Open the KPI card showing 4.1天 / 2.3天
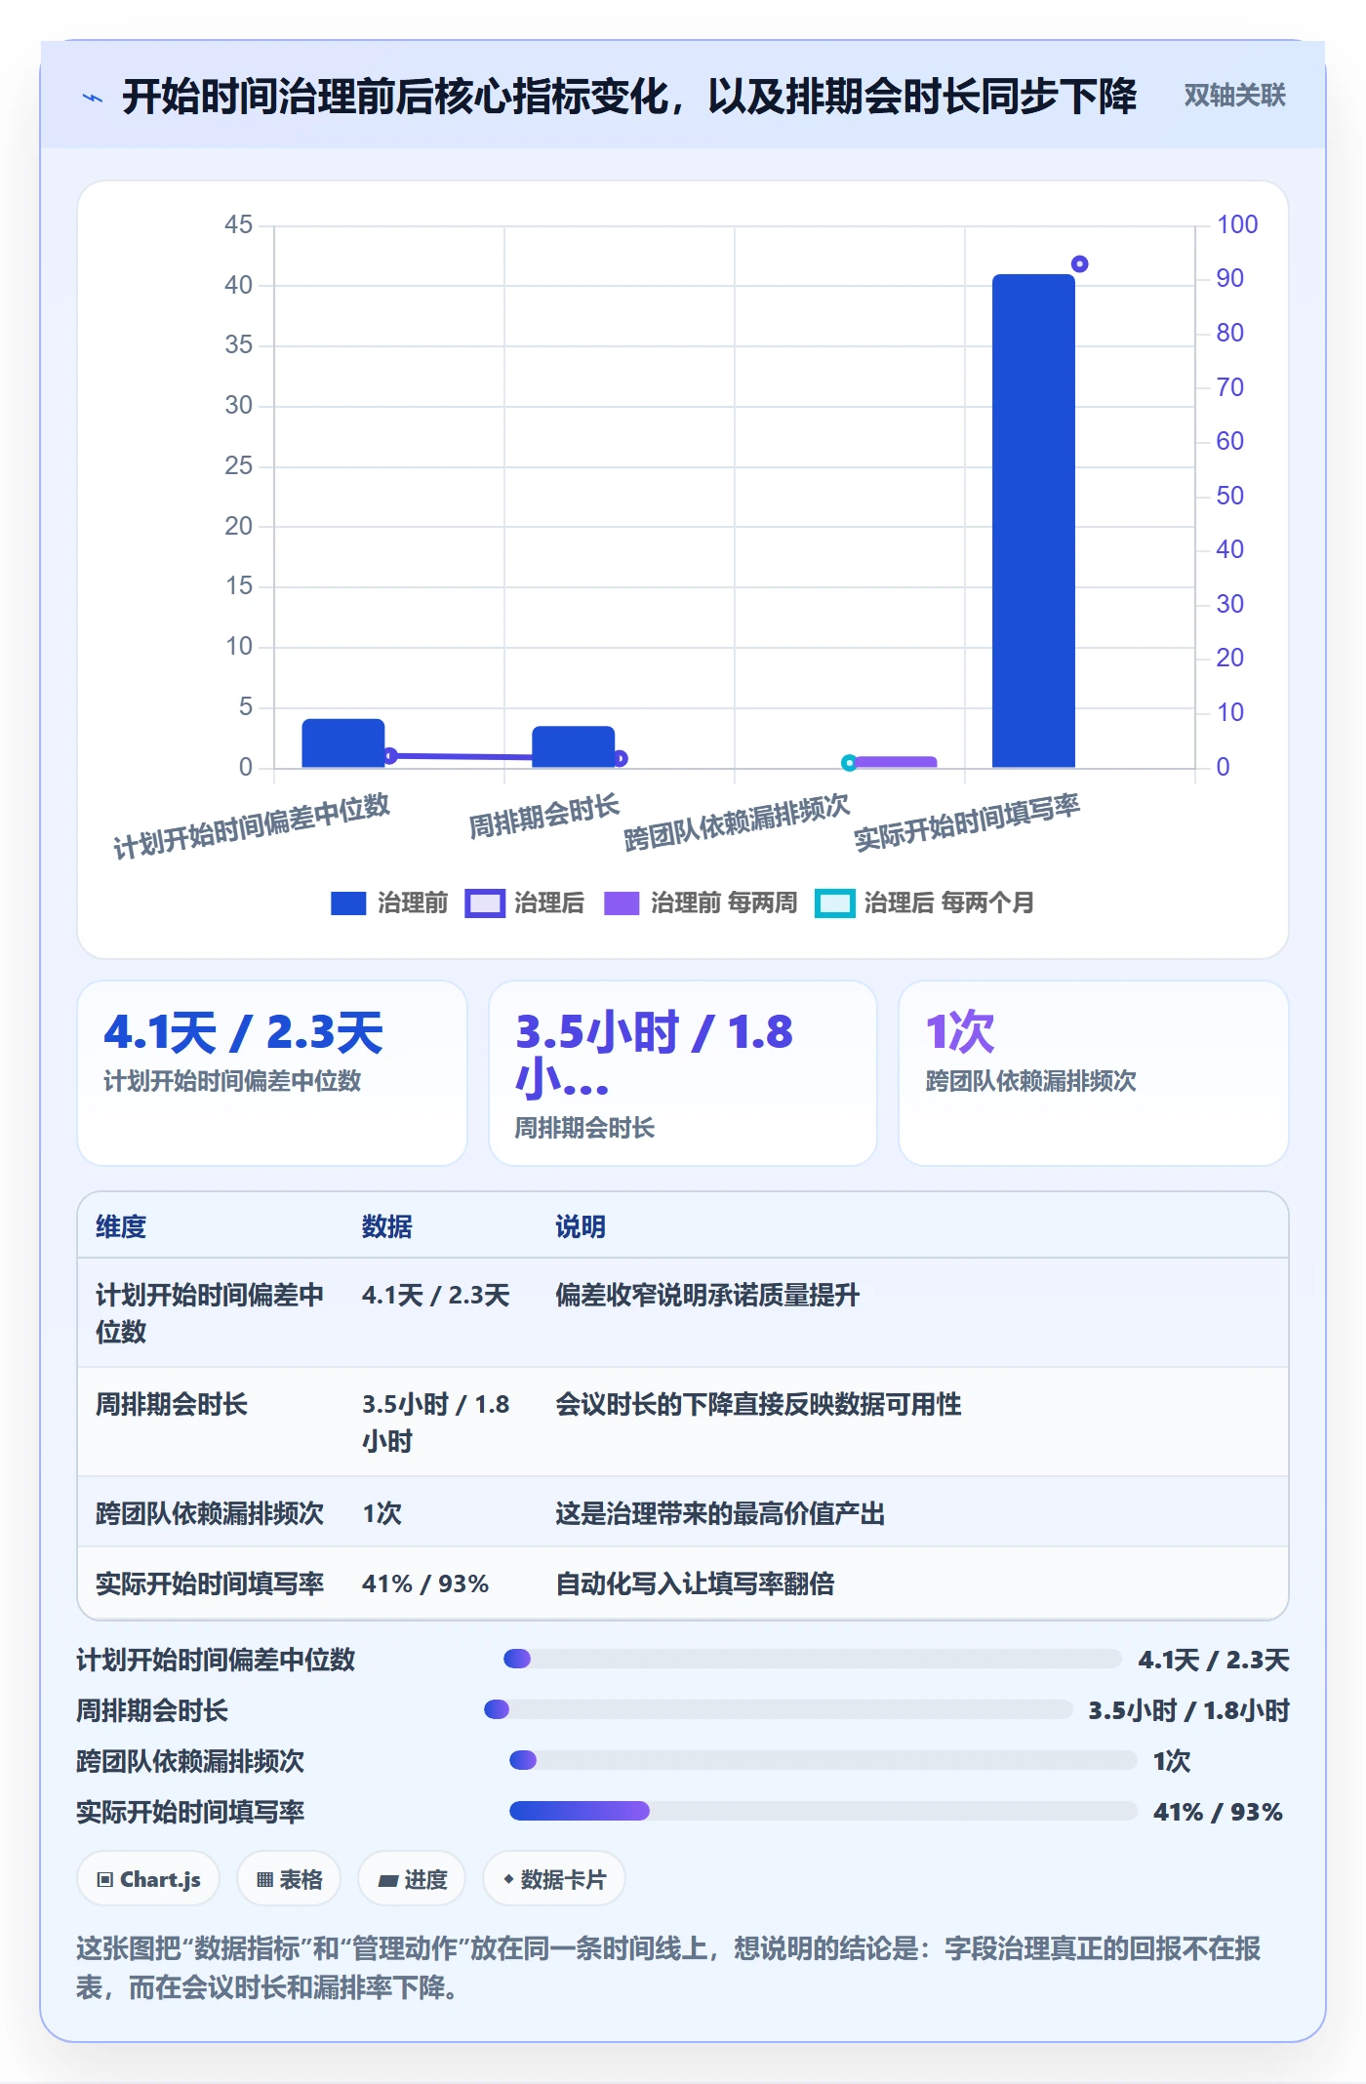The image size is (1366, 2084). [272, 1072]
